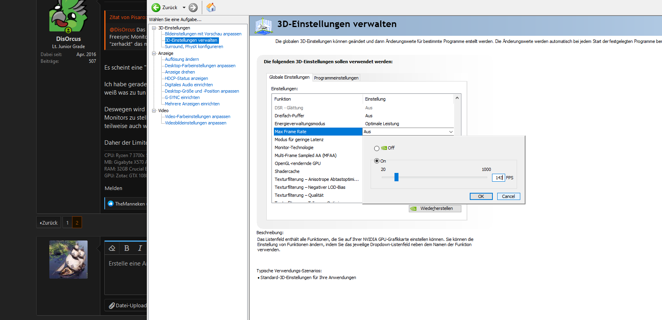This screenshot has width=662, height=320.
Task: Open Videobildeinstellungen anpassen
Action: pos(195,123)
